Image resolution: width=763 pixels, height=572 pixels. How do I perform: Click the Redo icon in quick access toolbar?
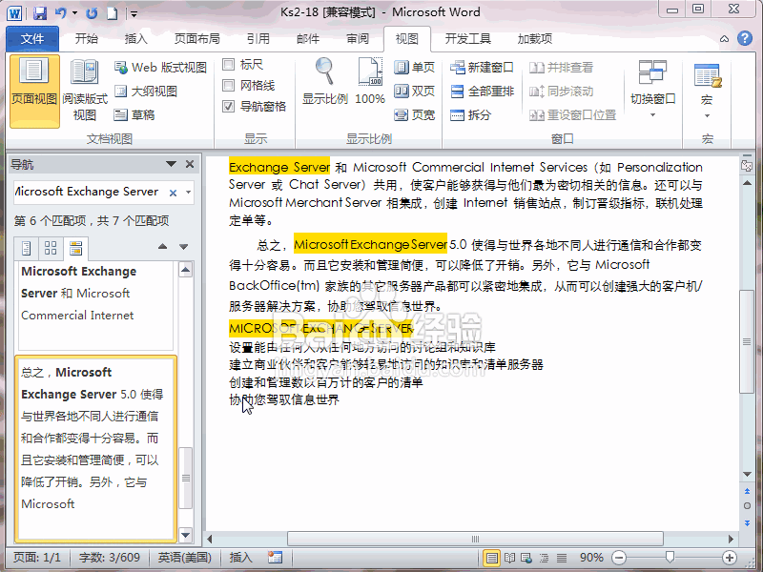tap(92, 13)
